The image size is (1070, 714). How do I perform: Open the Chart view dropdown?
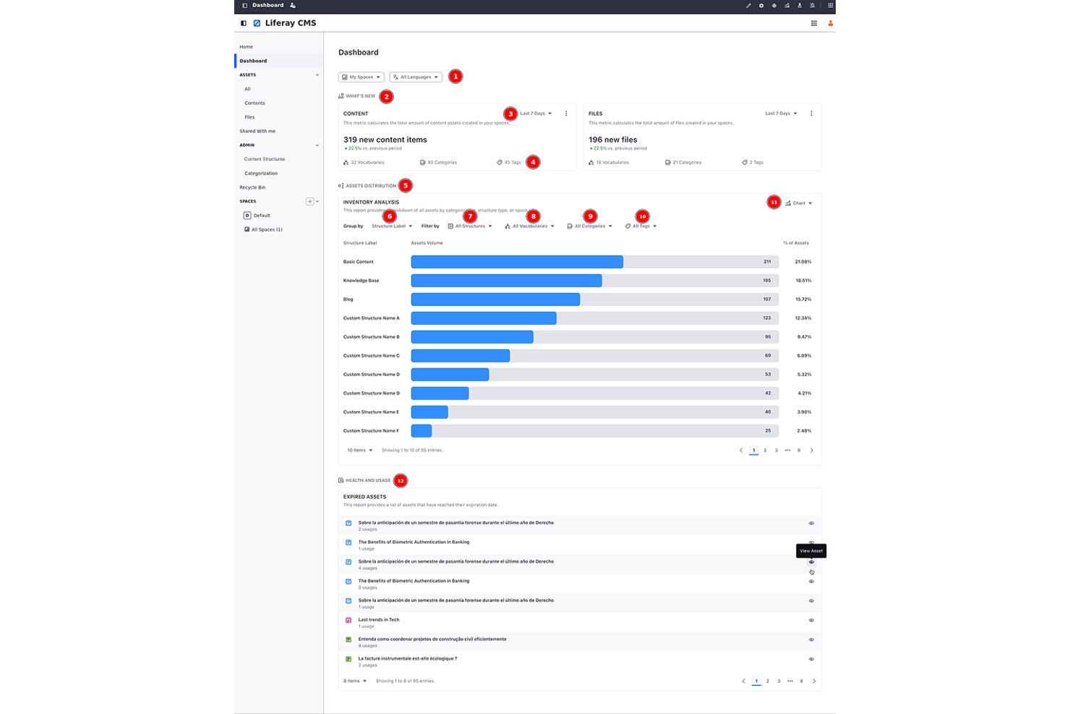tap(799, 203)
